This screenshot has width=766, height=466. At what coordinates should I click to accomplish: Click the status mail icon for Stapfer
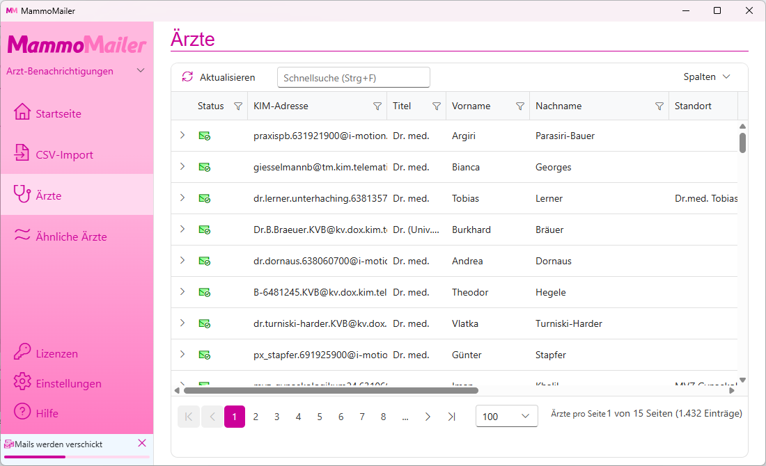(x=205, y=355)
